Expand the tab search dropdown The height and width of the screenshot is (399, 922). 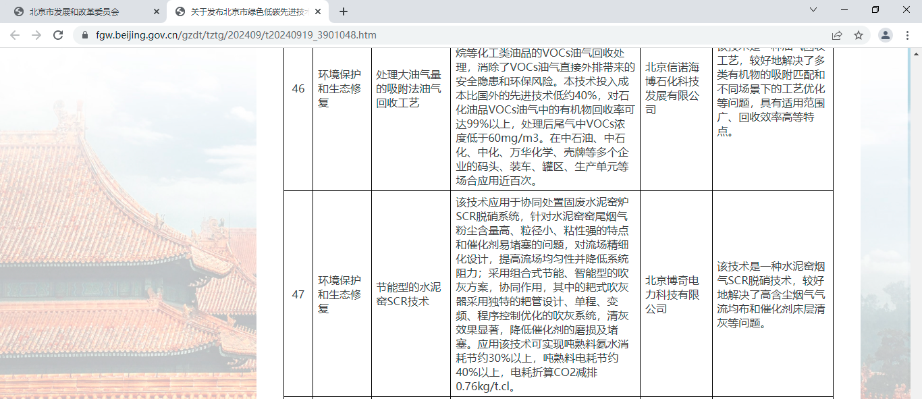click(813, 9)
